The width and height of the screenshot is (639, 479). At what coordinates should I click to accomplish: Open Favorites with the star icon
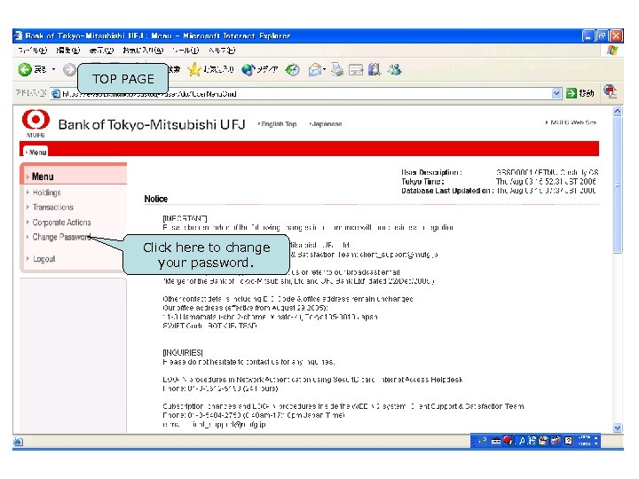point(194,70)
